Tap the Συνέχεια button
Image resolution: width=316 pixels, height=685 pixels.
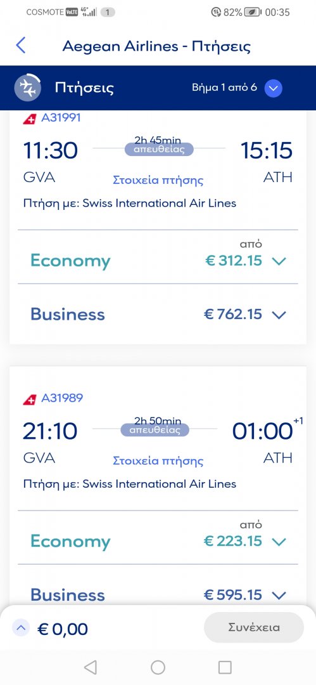253,627
